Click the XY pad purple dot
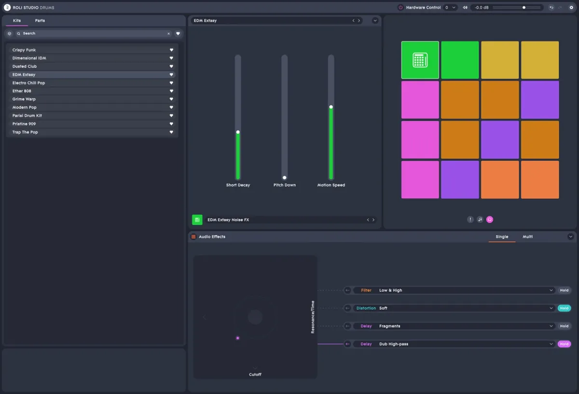The image size is (579, 394). (237, 338)
